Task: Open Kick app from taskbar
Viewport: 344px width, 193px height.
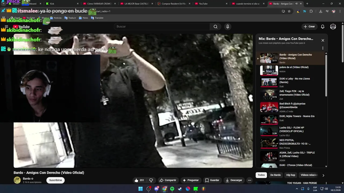Action: tap(196, 189)
